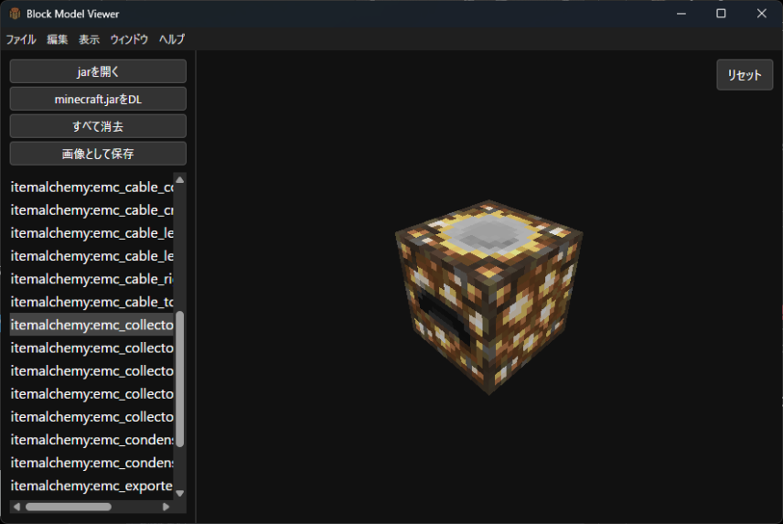This screenshot has height=524, width=783.
Task: Select the itemalchemy:emc_exporte list entry
Action: [91, 485]
